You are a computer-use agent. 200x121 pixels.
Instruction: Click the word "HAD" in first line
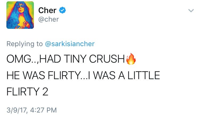(50, 59)
